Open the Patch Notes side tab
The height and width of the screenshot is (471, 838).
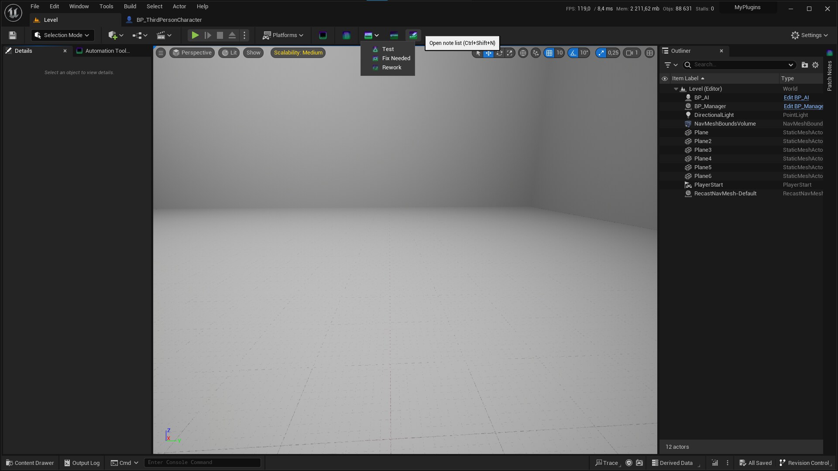coord(830,71)
